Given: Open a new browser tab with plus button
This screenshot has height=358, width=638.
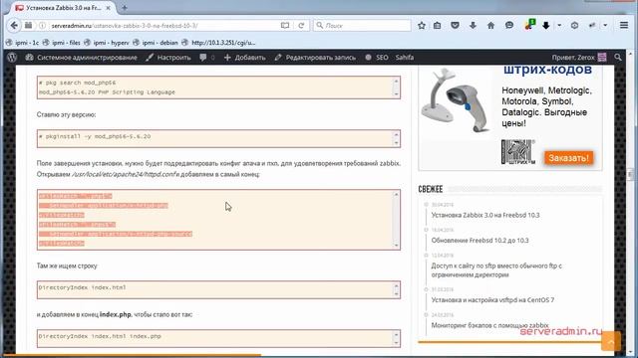Looking at the screenshot, I should [x=124, y=7].
